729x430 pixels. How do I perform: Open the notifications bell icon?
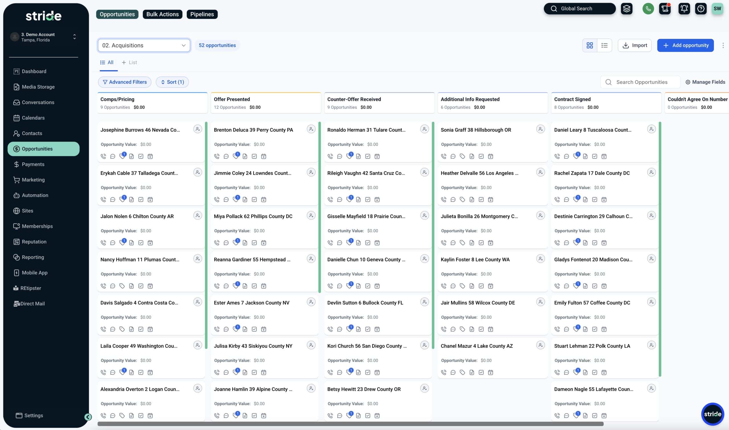[684, 9]
